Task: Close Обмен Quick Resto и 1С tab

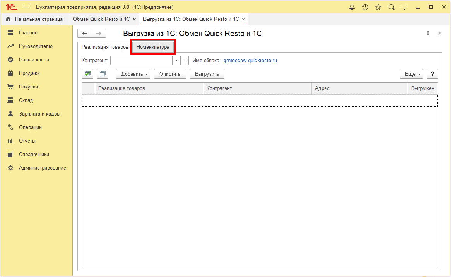Action: click(x=134, y=19)
